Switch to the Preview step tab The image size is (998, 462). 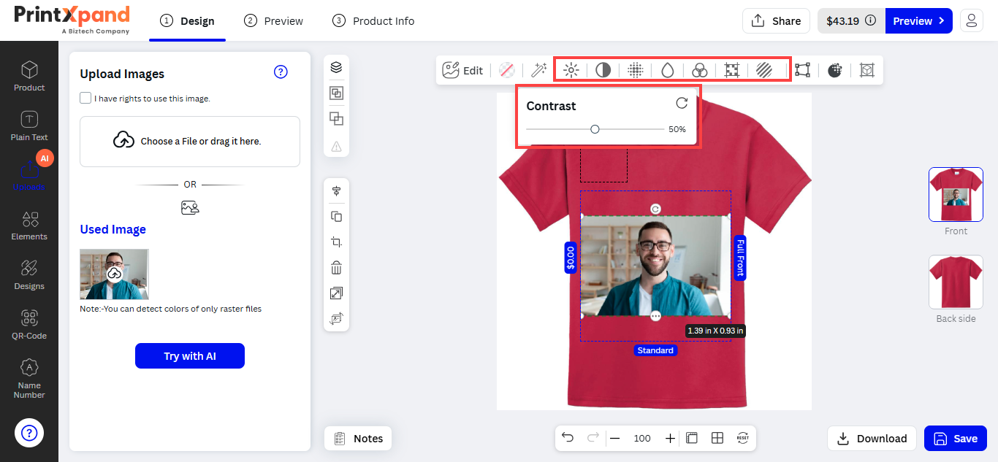click(274, 21)
